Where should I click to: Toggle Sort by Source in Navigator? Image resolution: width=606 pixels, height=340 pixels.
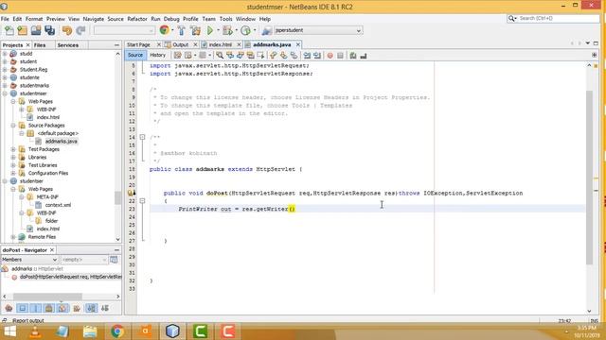105,308
